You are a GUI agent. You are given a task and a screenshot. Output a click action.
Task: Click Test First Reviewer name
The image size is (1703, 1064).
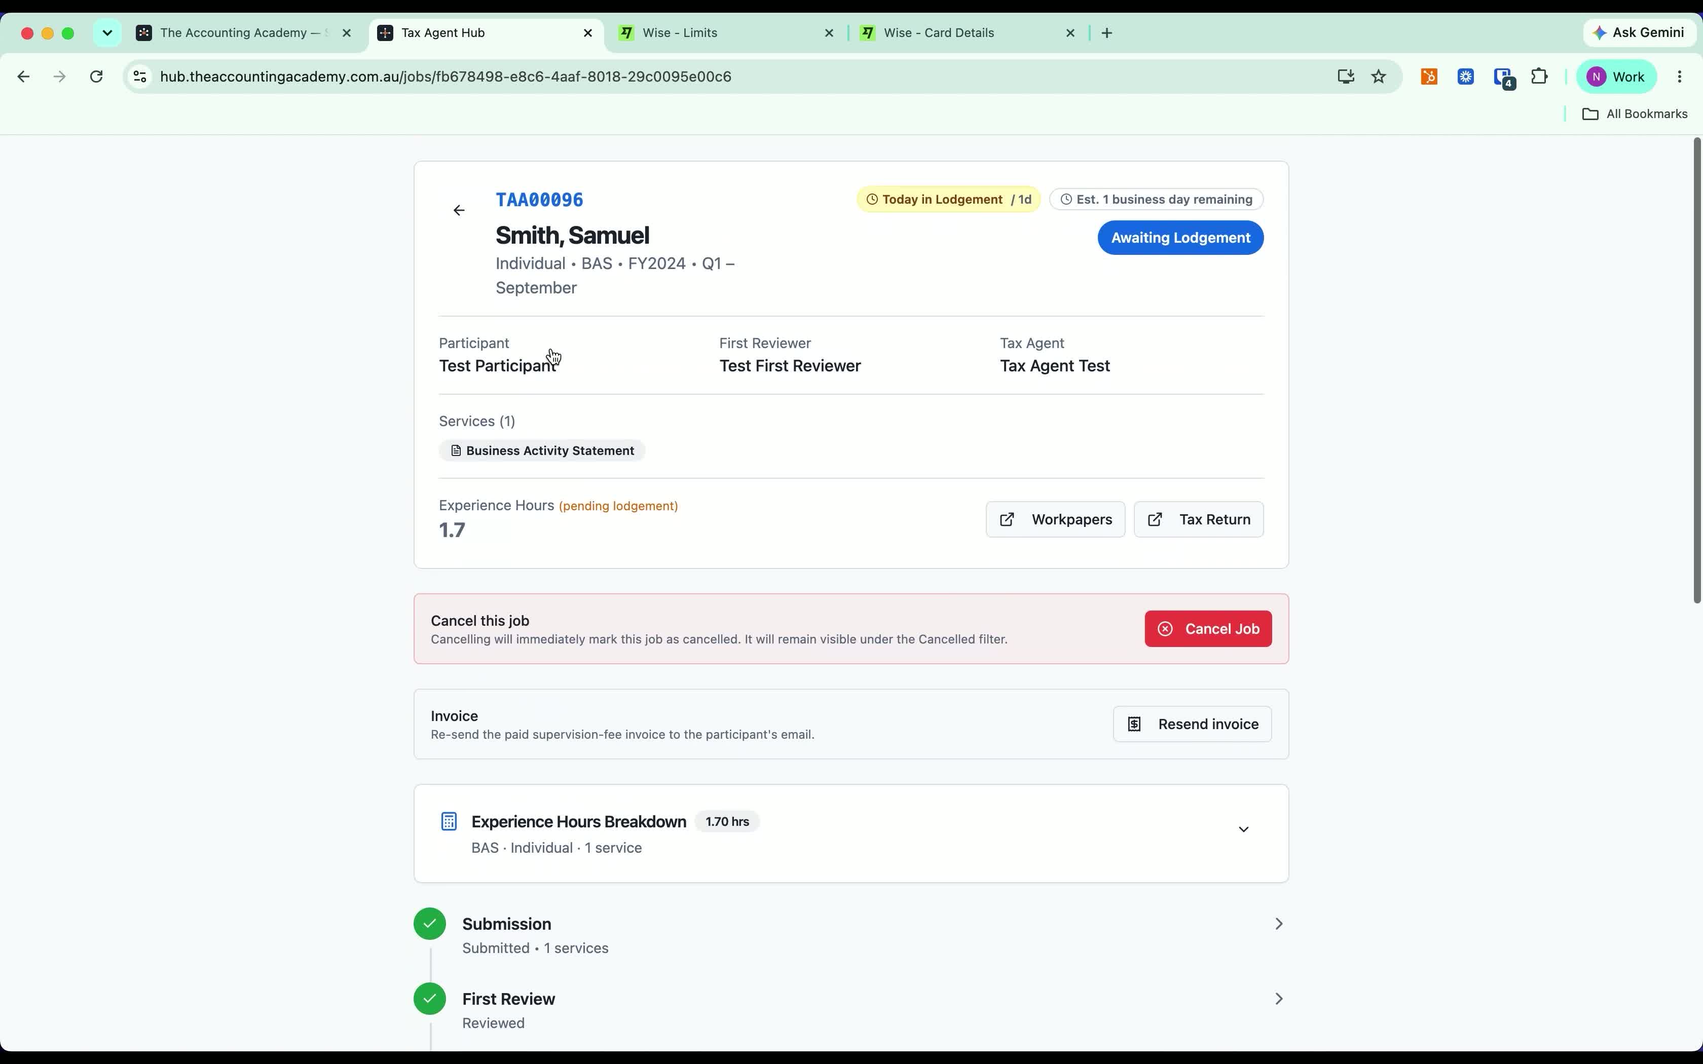tap(790, 366)
